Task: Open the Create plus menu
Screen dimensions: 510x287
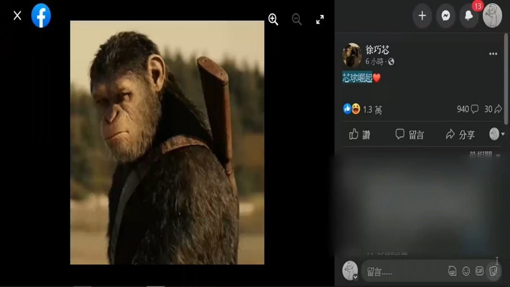Action: 422,15
